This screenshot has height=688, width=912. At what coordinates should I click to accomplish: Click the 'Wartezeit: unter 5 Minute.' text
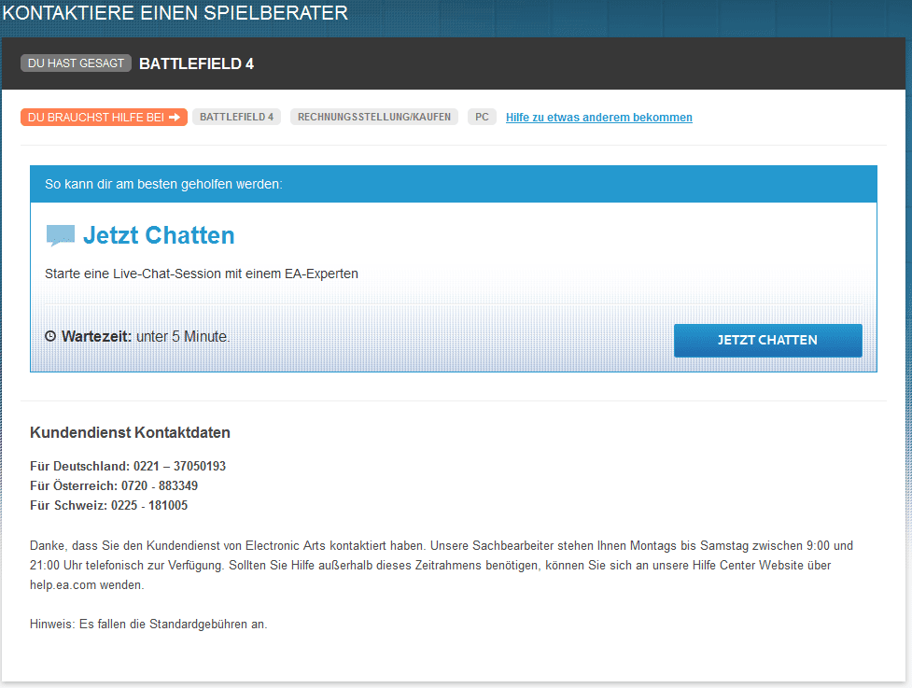(146, 336)
